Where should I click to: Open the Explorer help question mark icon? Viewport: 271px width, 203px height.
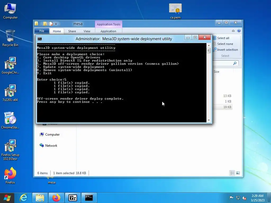[x=239, y=31]
